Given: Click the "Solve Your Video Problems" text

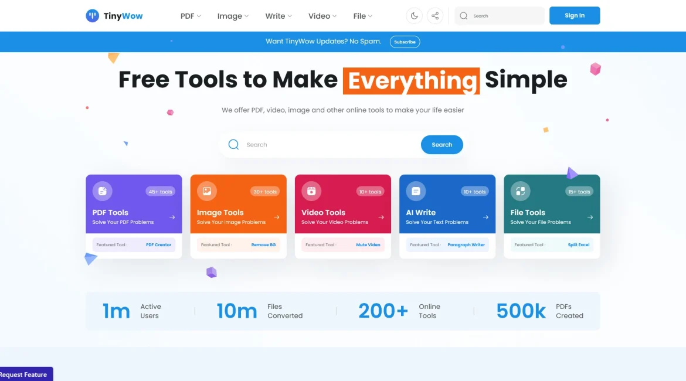Looking at the screenshot, I should coord(335,222).
